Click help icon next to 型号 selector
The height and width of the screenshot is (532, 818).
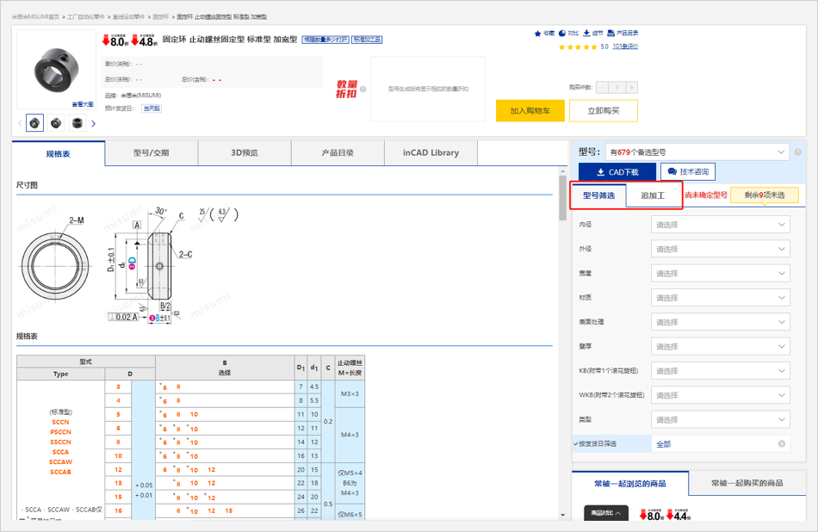tap(797, 152)
